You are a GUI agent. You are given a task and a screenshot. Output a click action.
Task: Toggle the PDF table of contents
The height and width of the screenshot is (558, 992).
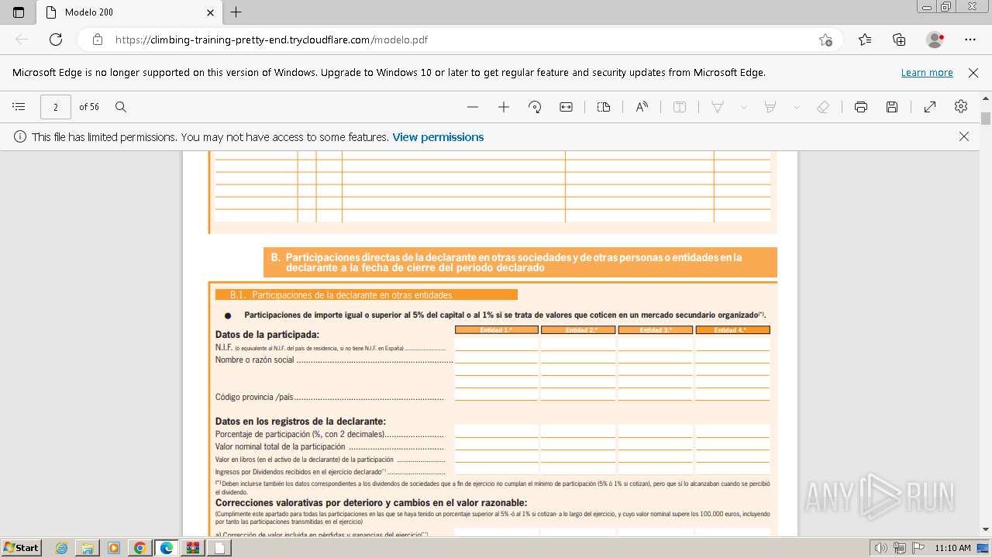point(19,107)
